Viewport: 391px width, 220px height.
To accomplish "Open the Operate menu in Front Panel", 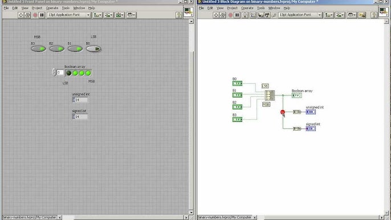I will [x=52, y=8].
